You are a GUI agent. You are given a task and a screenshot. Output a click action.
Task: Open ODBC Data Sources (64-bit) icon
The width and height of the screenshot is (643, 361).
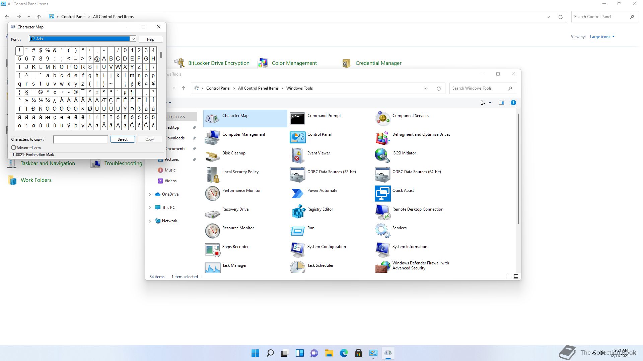(x=382, y=174)
